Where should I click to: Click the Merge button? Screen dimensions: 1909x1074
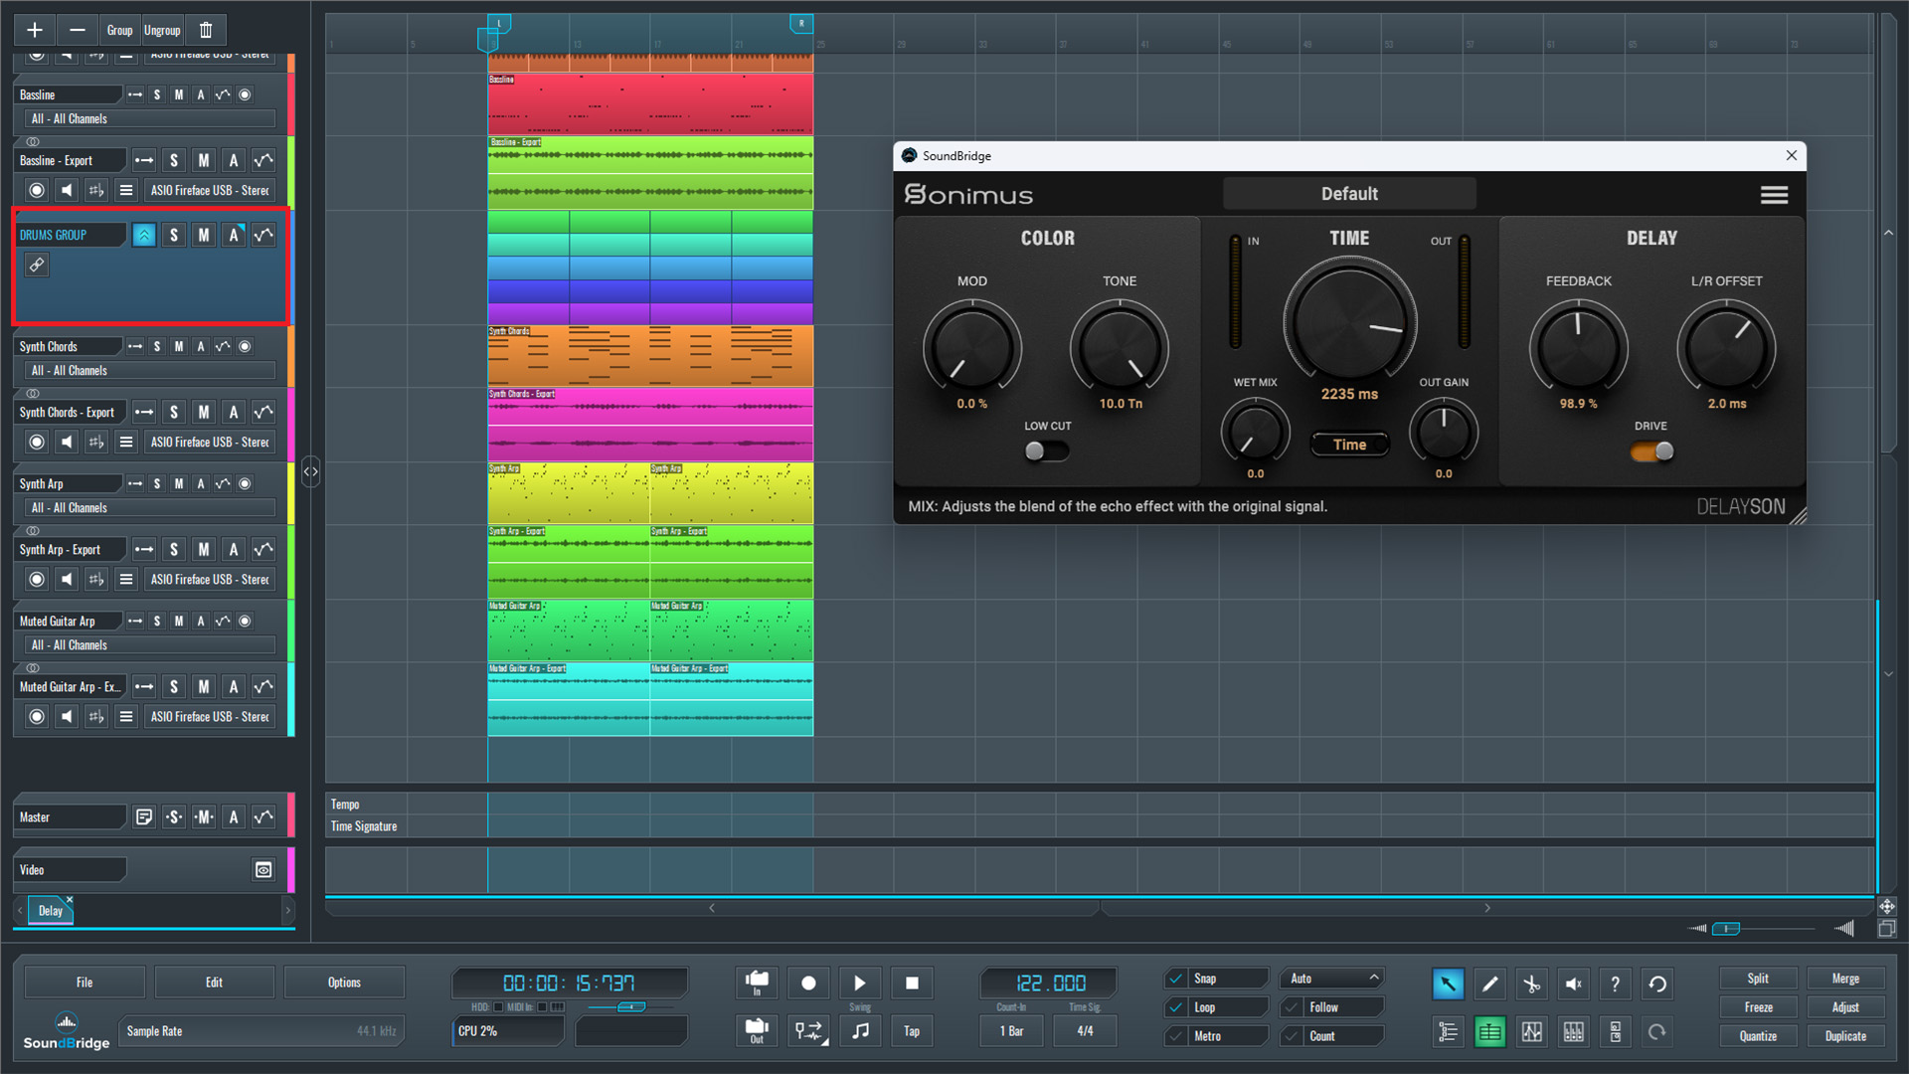[1845, 979]
